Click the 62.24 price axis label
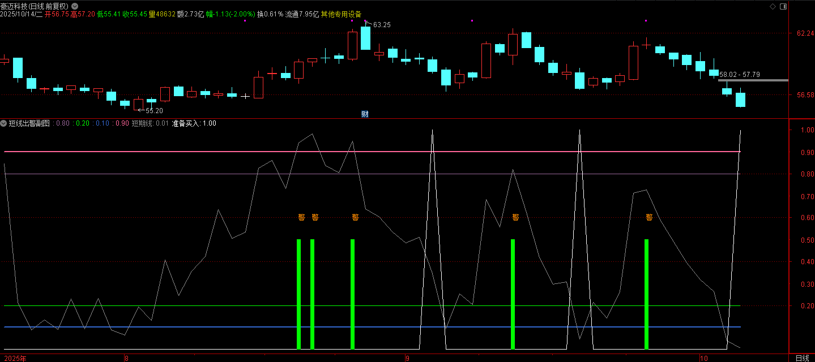This screenshot has height=362, width=815. [805, 33]
